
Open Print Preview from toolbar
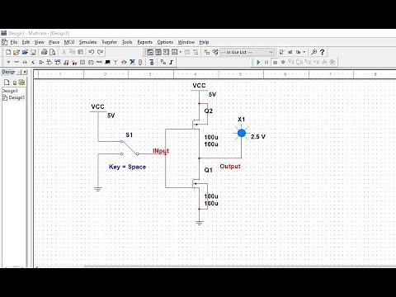click(x=53, y=52)
